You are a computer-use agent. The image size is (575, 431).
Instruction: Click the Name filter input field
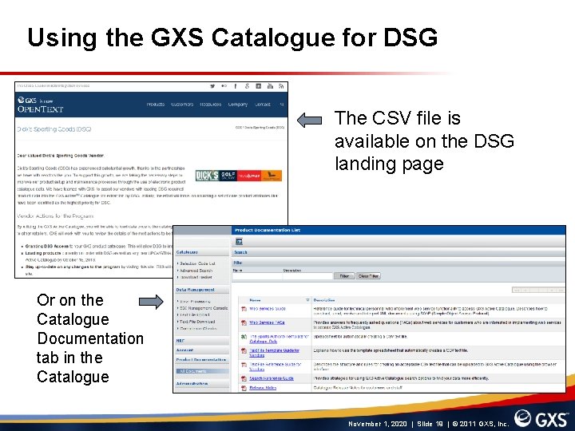(x=257, y=276)
